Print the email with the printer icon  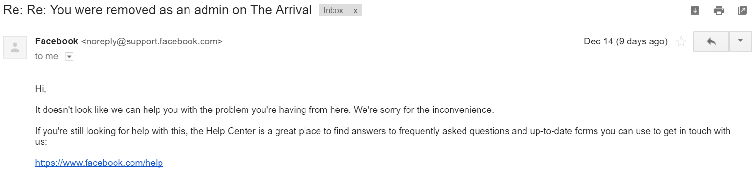pos(719,11)
